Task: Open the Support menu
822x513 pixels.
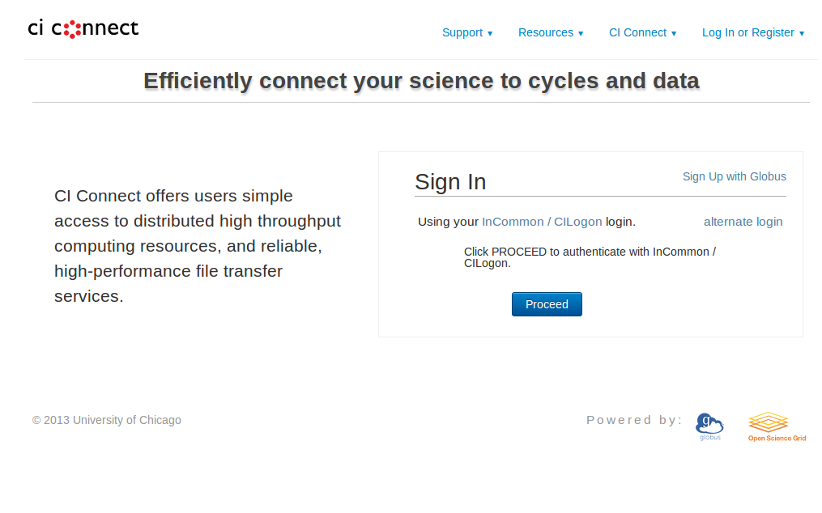Action: tap(467, 32)
